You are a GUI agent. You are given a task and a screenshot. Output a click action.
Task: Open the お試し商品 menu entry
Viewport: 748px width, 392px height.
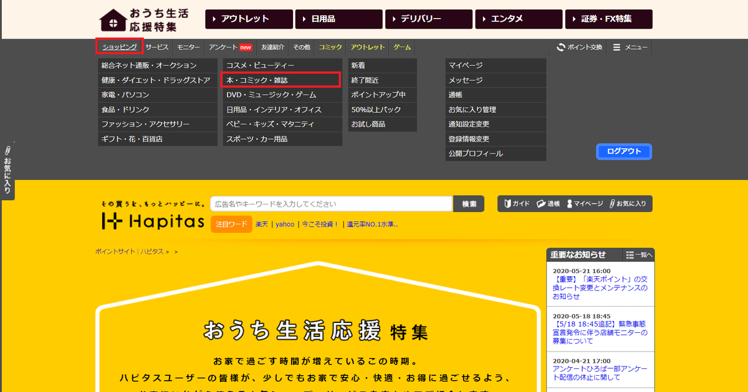tap(382, 124)
